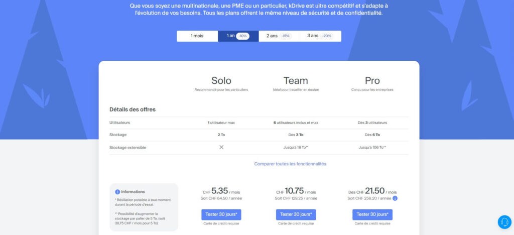Image resolution: width=514 pixels, height=235 pixels.
Task: Select the "1 an" billing period
Action: (x=231, y=36)
